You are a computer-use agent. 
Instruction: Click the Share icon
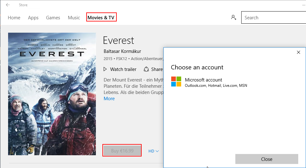tap(146, 69)
